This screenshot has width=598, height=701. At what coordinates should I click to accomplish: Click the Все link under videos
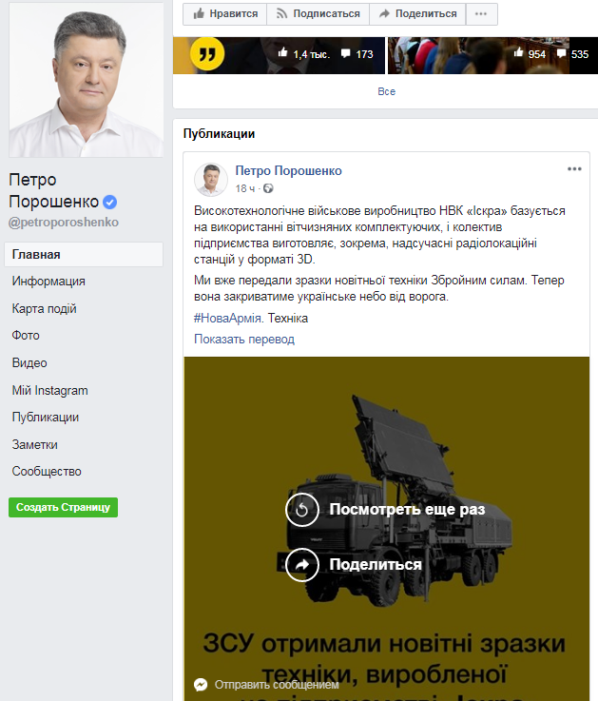point(387,91)
